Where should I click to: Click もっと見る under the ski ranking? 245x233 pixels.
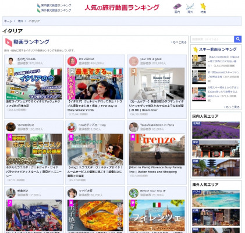click(x=232, y=107)
